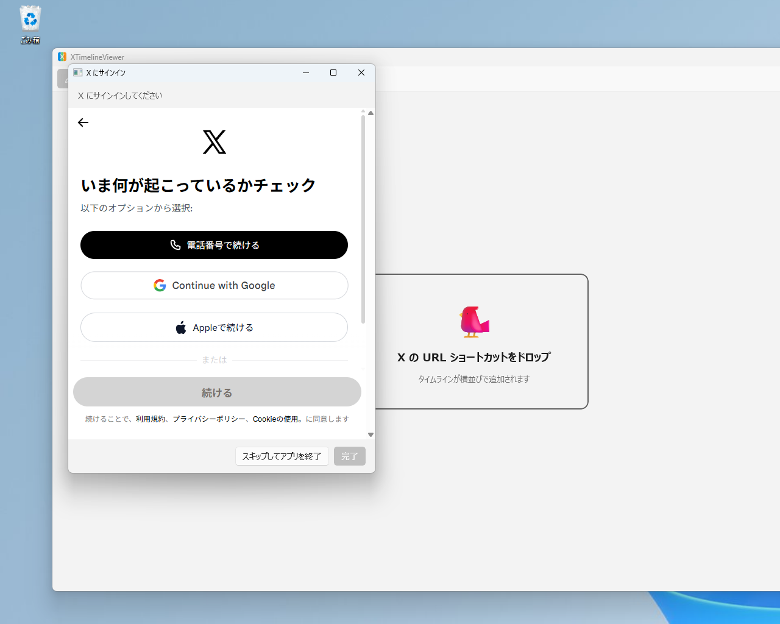Click the pink bird icon in drop zone

click(474, 322)
